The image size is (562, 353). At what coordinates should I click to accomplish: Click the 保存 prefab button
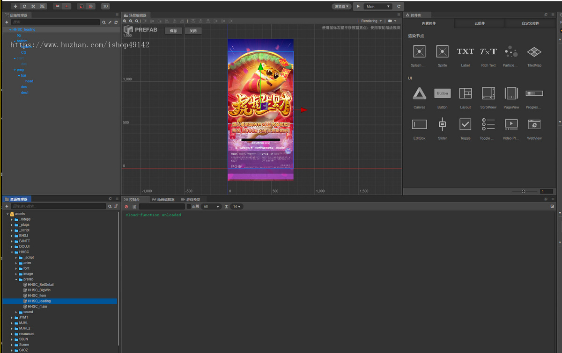coord(173,31)
